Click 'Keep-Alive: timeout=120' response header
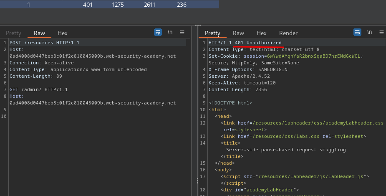Image resolution: width=386 pixels, height=196 pixels. click(242, 83)
